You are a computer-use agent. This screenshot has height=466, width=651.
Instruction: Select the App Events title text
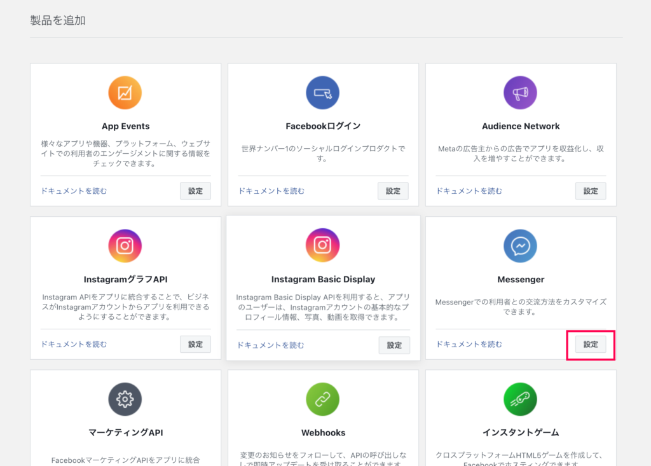[x=126, y=127]
